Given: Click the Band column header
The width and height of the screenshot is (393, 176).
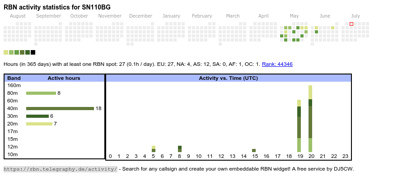Looking at the screenshot, I should [14, 78].
